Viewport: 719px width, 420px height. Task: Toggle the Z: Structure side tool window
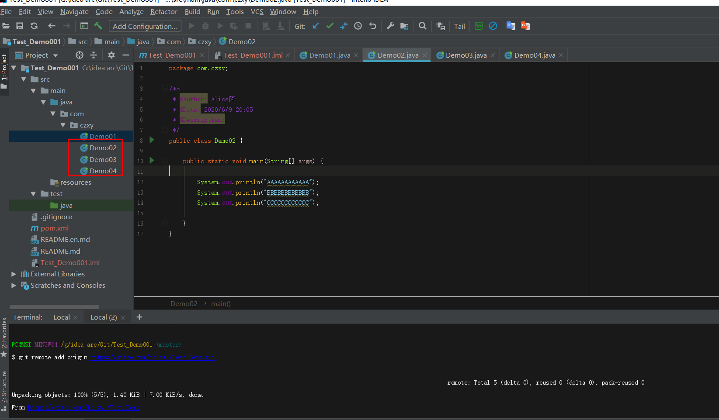(x=4, y=391)
